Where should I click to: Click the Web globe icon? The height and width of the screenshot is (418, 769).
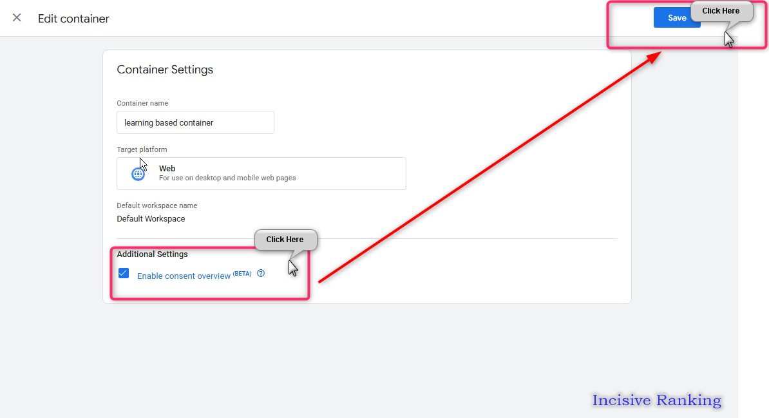(138, 174)
